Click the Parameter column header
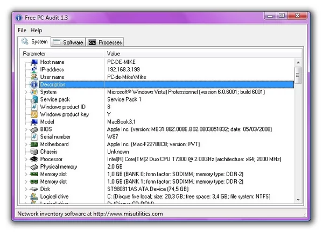 [x=62, y=54]
